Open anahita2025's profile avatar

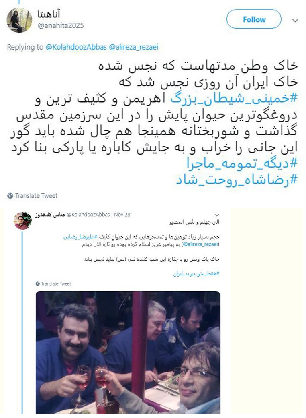tap(19, 20)
